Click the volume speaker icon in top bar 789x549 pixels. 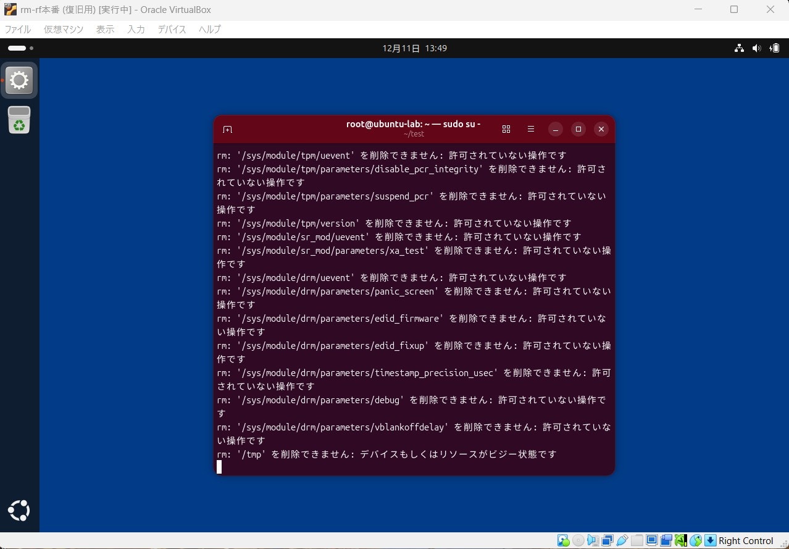[x=757, y=48]
